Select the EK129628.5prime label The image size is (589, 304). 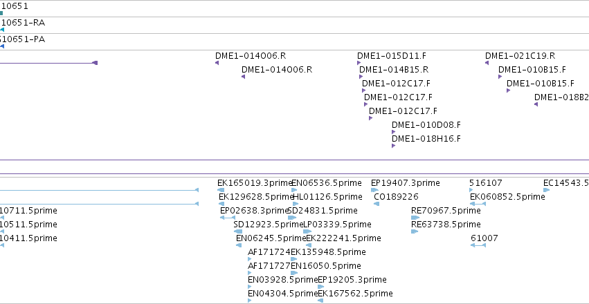pyautogui.click(x=256, y=197)
